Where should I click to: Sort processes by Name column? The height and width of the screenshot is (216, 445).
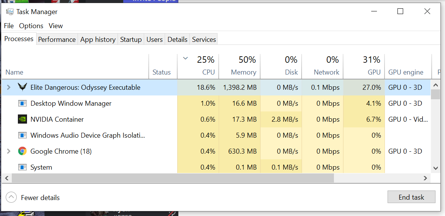coord(75,67)
